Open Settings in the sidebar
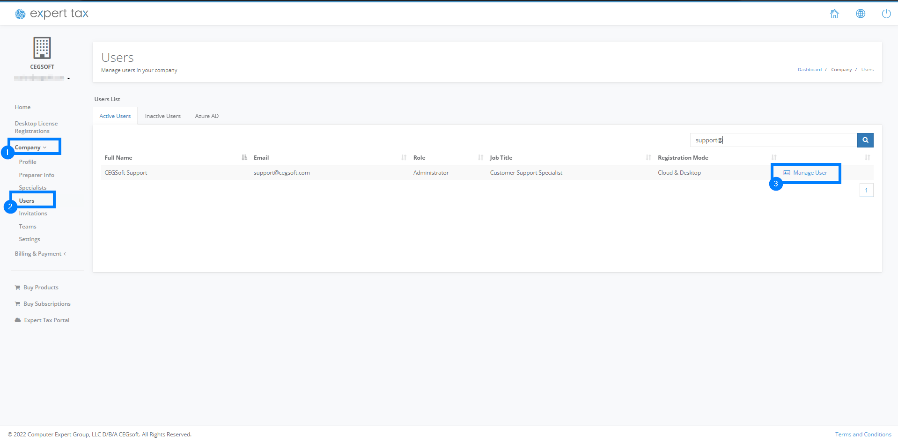Screen dimensions: 898x442 click(29, 239)
